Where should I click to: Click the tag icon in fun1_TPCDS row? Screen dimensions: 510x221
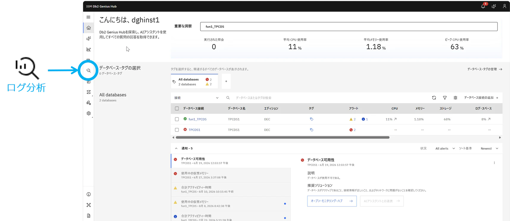tap(311, 119)
